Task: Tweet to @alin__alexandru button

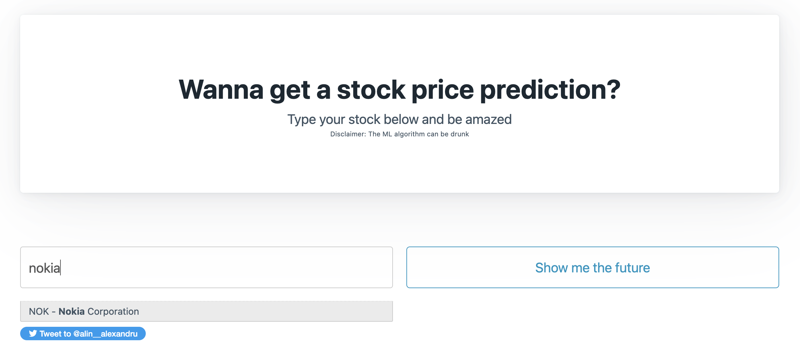Action: click(83, 334)
